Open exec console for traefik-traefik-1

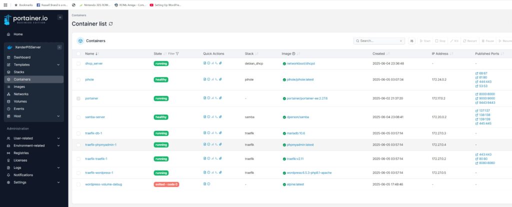pyautogui.click(x=216, y=158)
